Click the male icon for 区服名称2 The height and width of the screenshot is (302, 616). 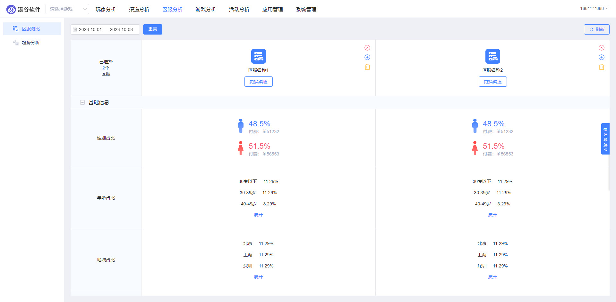pos(475,126)
